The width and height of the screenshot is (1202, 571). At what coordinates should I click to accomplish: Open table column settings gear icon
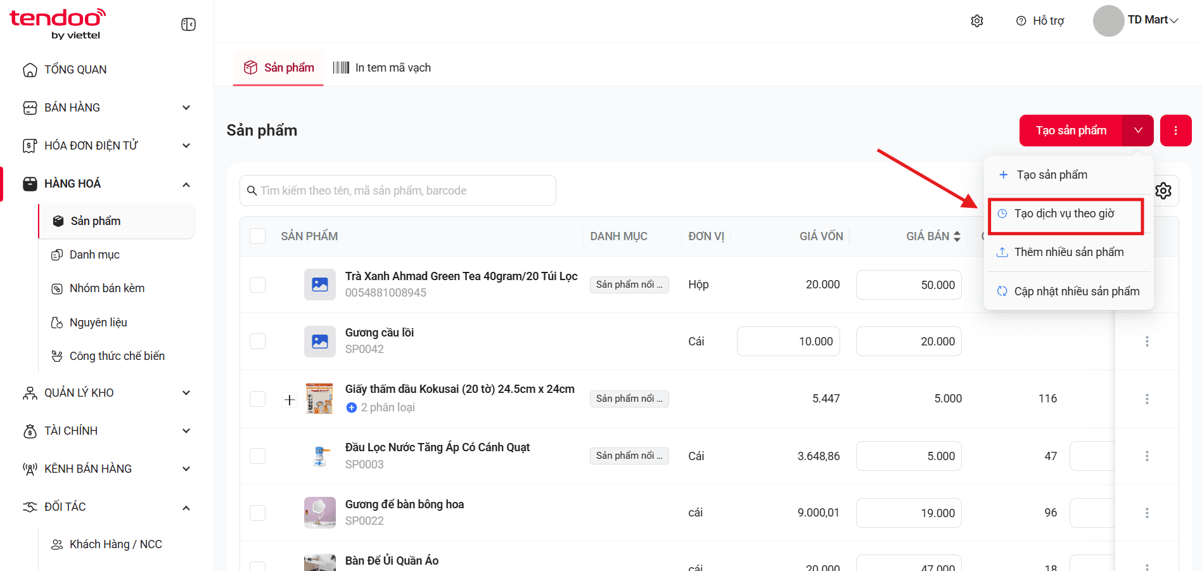click(x=1163, y=191)
